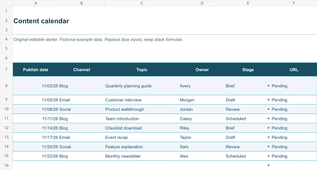Select the column D header
This screenshot has width=317, height=170.
[x=202, y=3]
